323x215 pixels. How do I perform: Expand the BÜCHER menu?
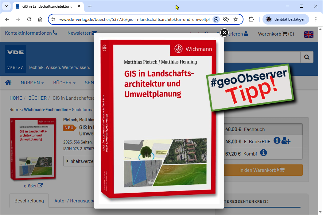coord(64,83)
